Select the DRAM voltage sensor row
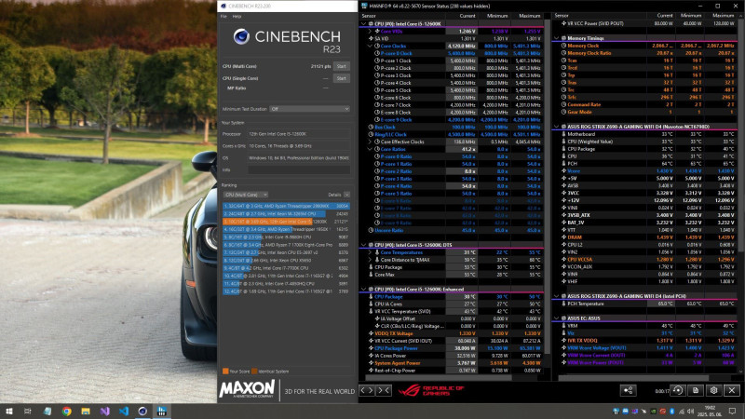 (x=644, y=237)
